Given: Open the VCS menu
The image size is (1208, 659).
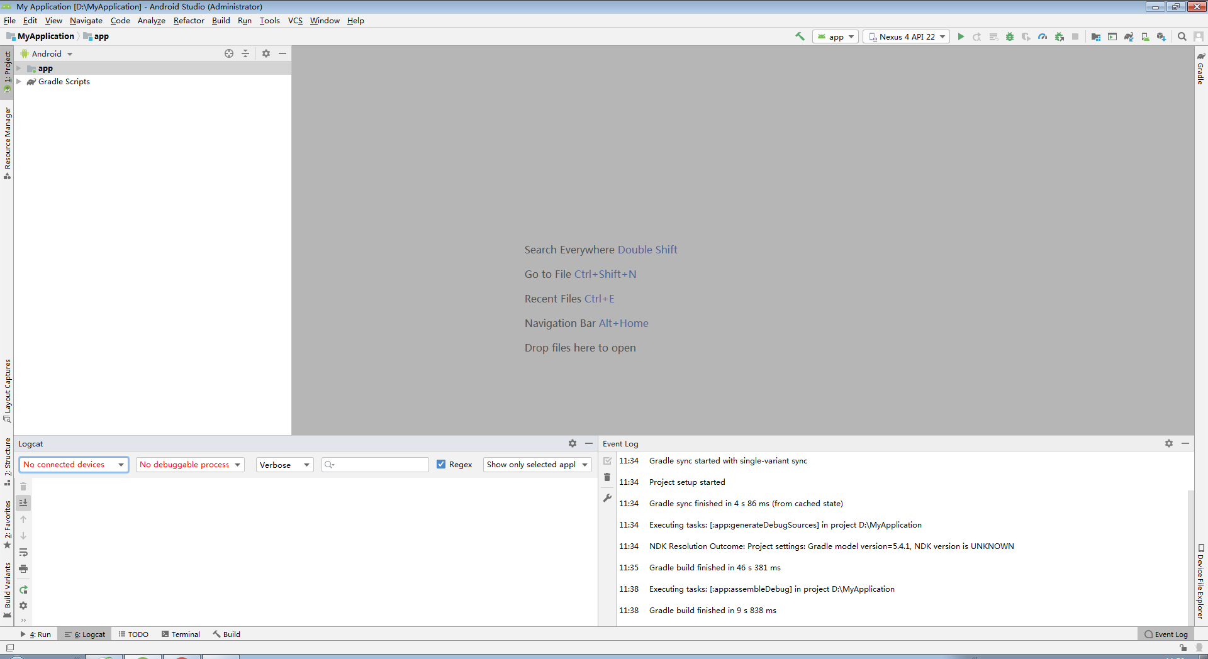Looking at the screenshot, I should (295, 20).
